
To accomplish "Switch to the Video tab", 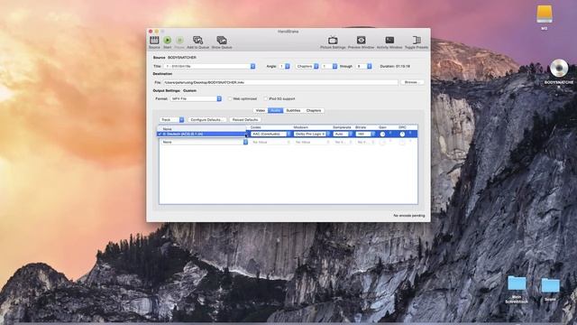I will 261,110.
